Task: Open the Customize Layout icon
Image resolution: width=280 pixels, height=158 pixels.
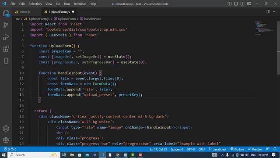Action: [x=249, y=4]
